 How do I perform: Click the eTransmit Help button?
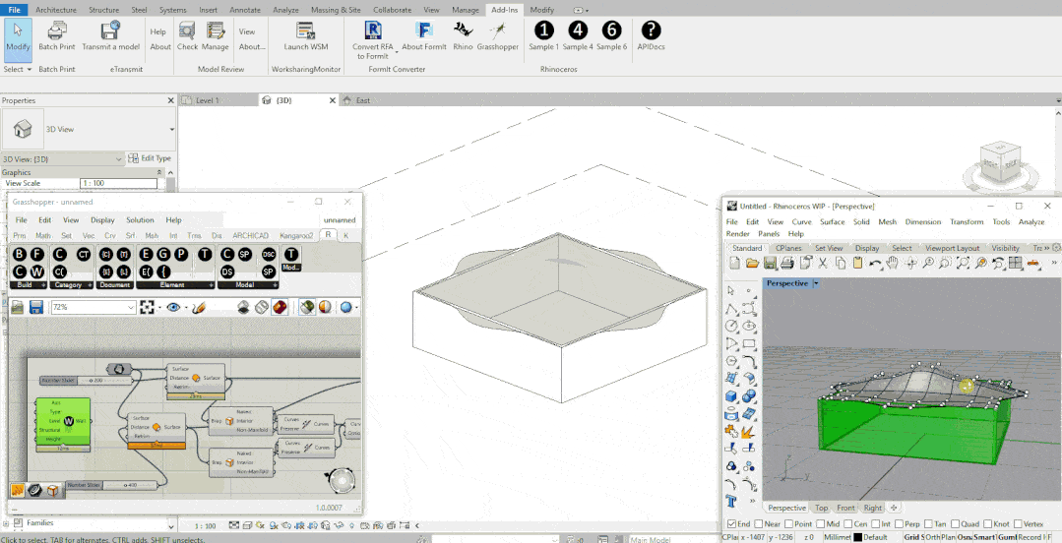click(x=157, y=31)
